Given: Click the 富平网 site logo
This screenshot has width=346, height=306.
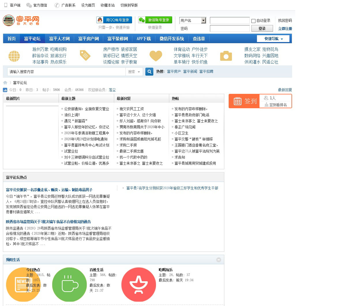Looking at the screenshot, I should [21, 20].
